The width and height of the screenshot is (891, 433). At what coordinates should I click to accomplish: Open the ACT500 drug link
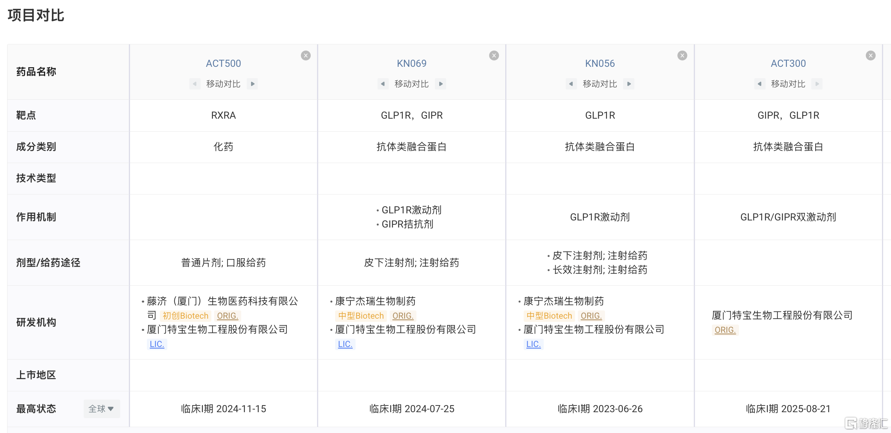pos(223,63)
